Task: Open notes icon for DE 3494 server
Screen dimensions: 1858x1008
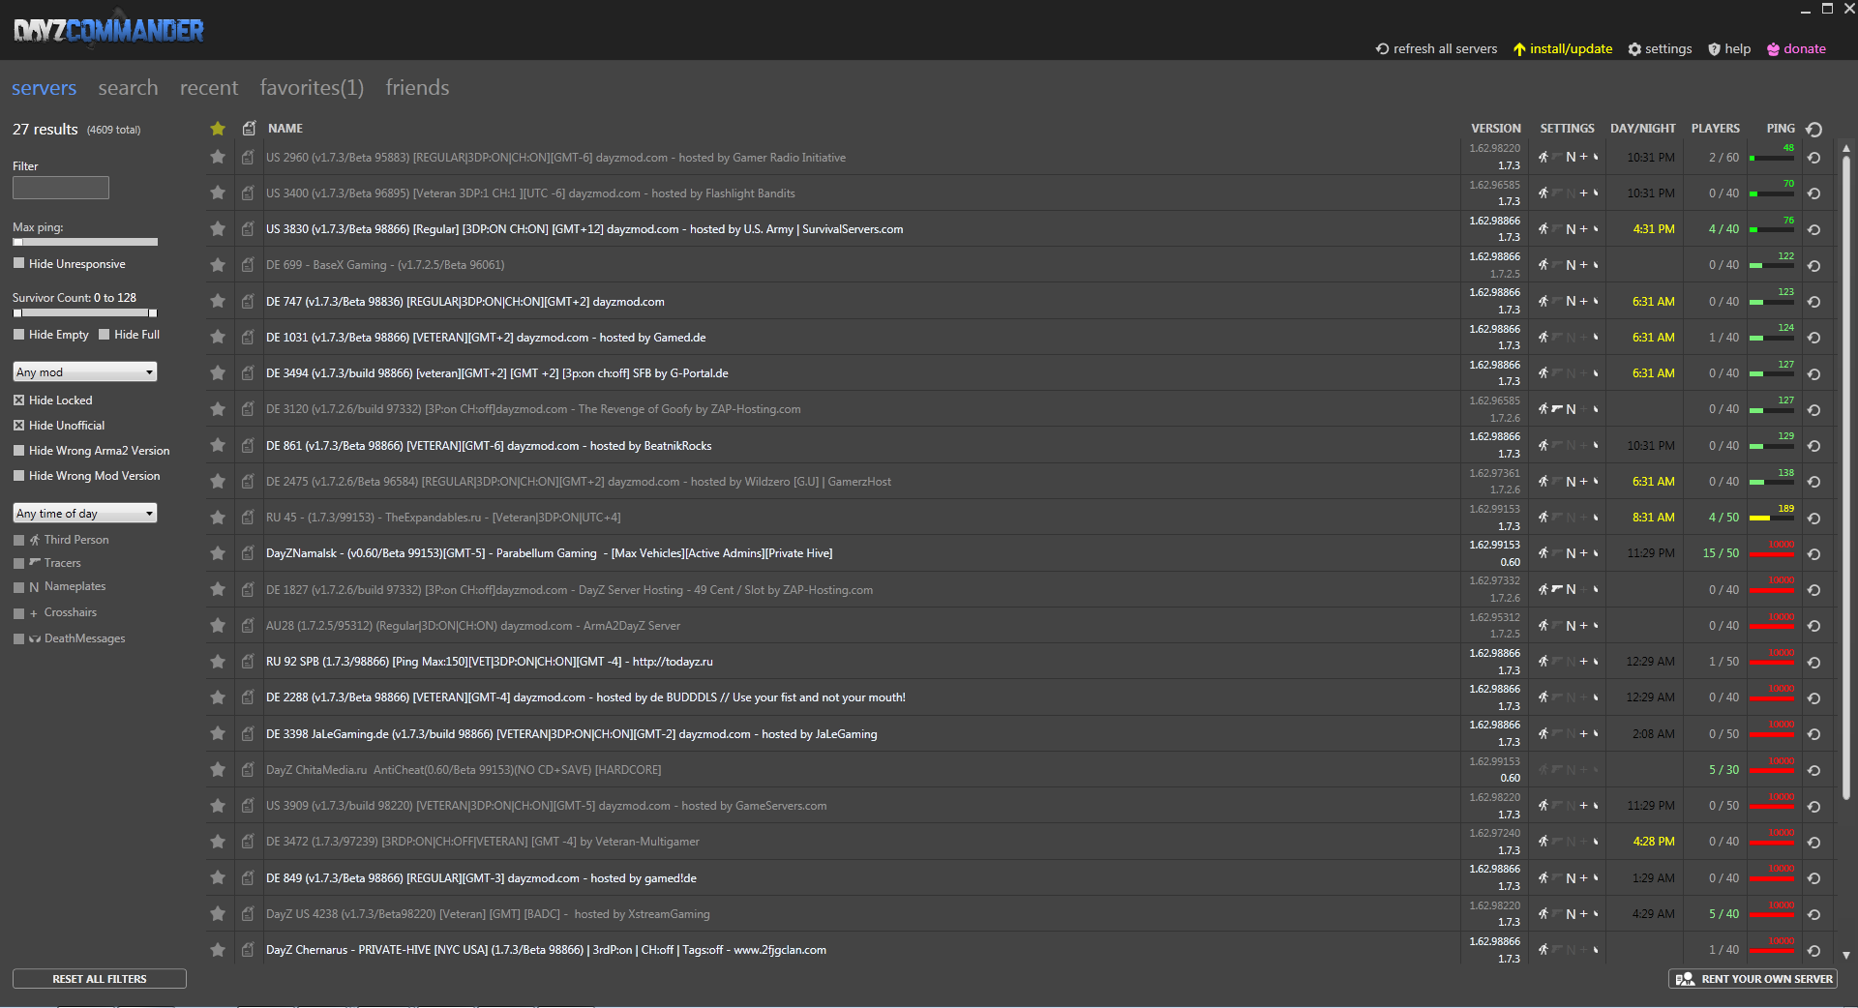Action: [249, 373]
